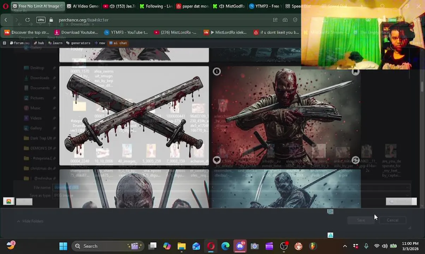Screen dimensions: 425x254
Task: Select the blue-toned samurai image at the bottom
Action: 286,189
